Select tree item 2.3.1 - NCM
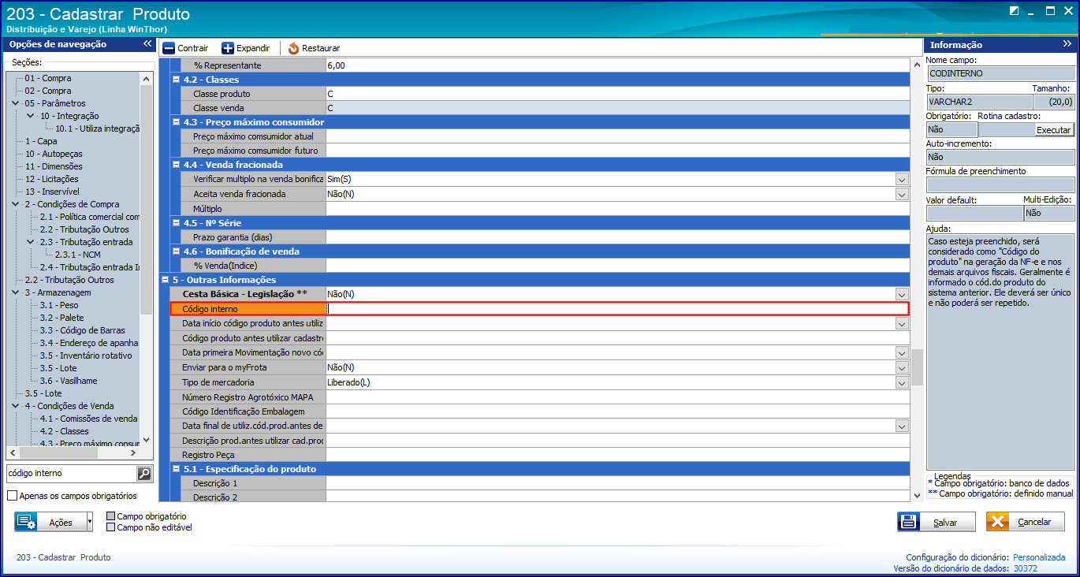This screenshot has height=577, width=1080. (77, 255)
